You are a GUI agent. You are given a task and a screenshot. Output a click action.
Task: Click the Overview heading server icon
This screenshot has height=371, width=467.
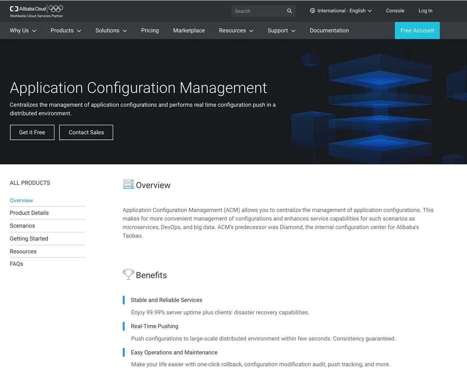point(128,184)
